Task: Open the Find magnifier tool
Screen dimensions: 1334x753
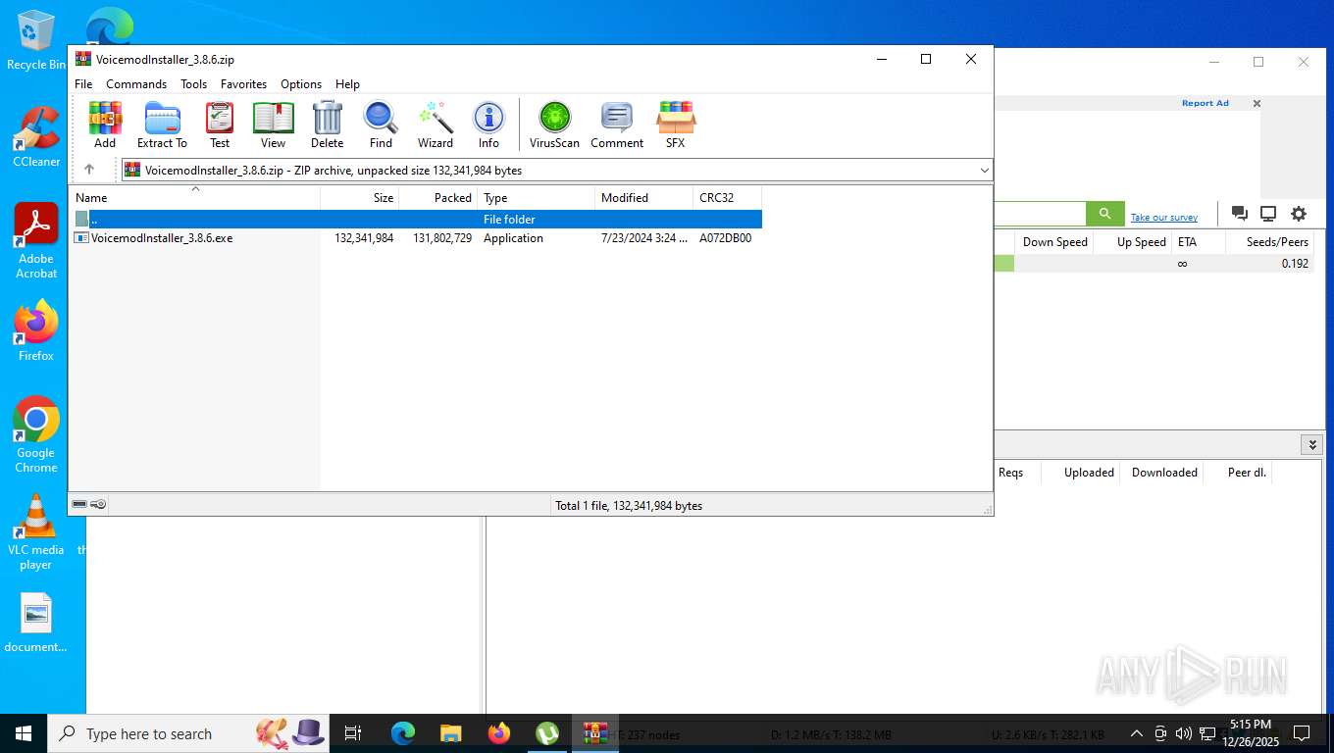Action: (381, 125)
